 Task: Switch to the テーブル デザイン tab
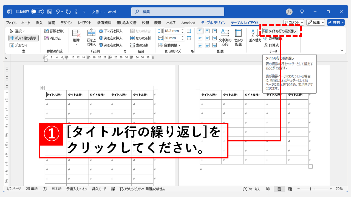tap(213, 23)
